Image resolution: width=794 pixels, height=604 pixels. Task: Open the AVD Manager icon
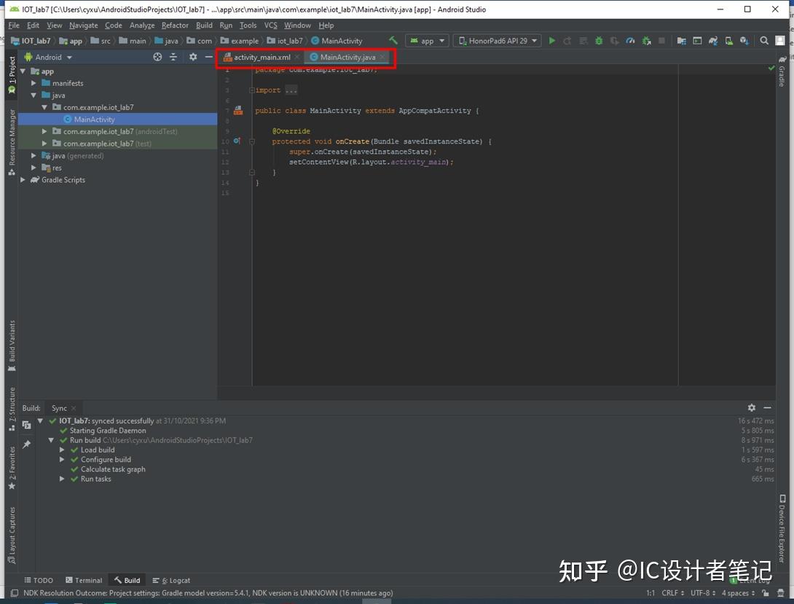click(x=730, y=41)
